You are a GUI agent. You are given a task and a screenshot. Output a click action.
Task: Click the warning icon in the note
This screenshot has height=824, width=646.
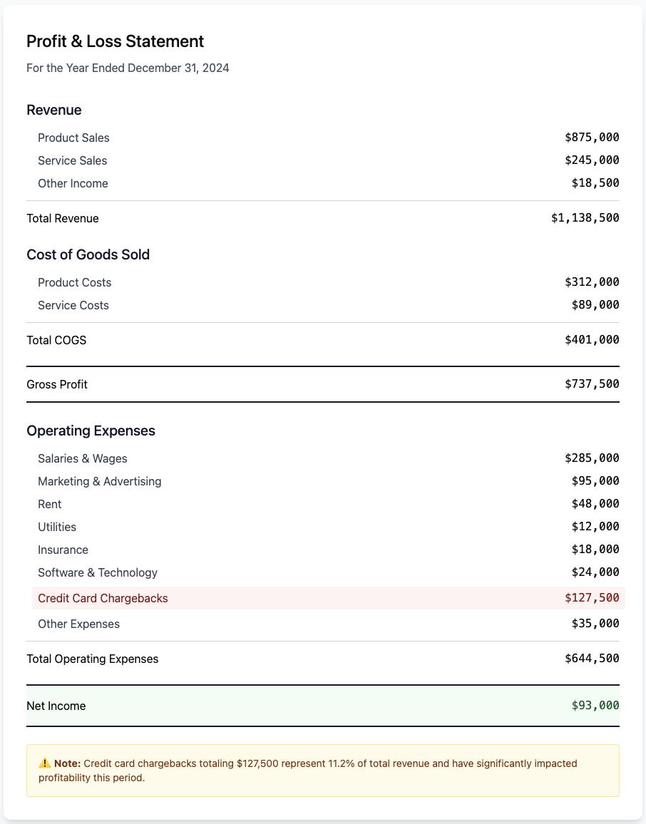44,763
